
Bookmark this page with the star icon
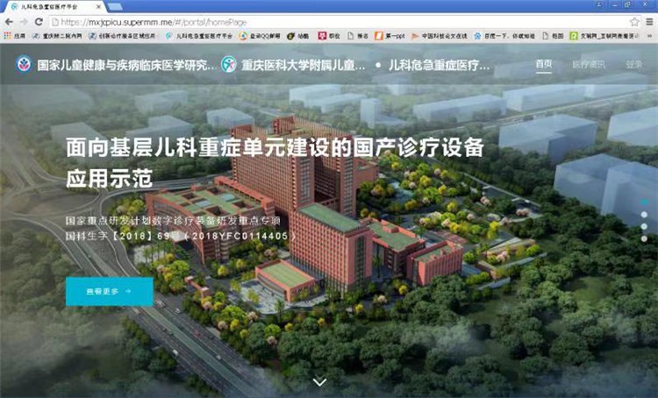(634, 22)
